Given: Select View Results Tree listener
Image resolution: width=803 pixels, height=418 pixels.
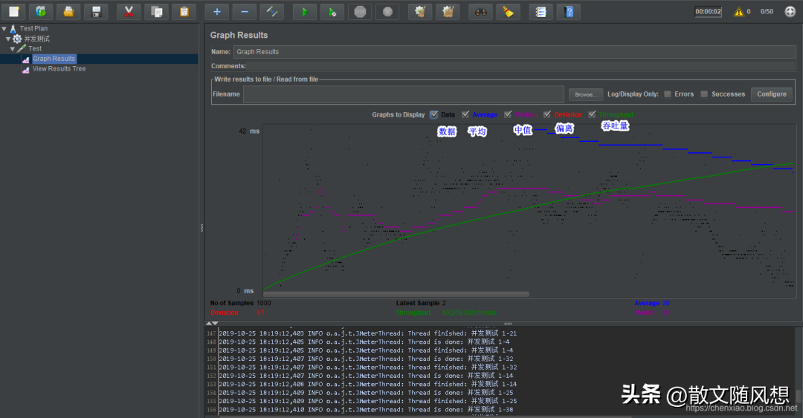Looking at the screenshot, I should (59, 68).
